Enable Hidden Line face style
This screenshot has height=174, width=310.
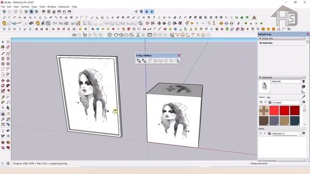21,12
